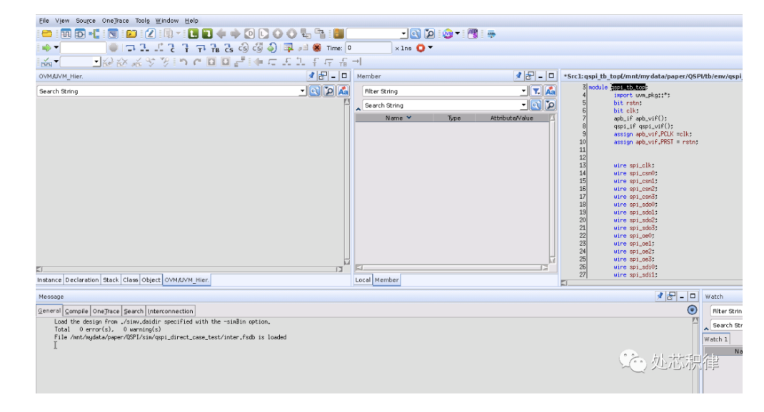Switch to the Class tab
The height and width of the screenshot is (412, 764).
130,279
